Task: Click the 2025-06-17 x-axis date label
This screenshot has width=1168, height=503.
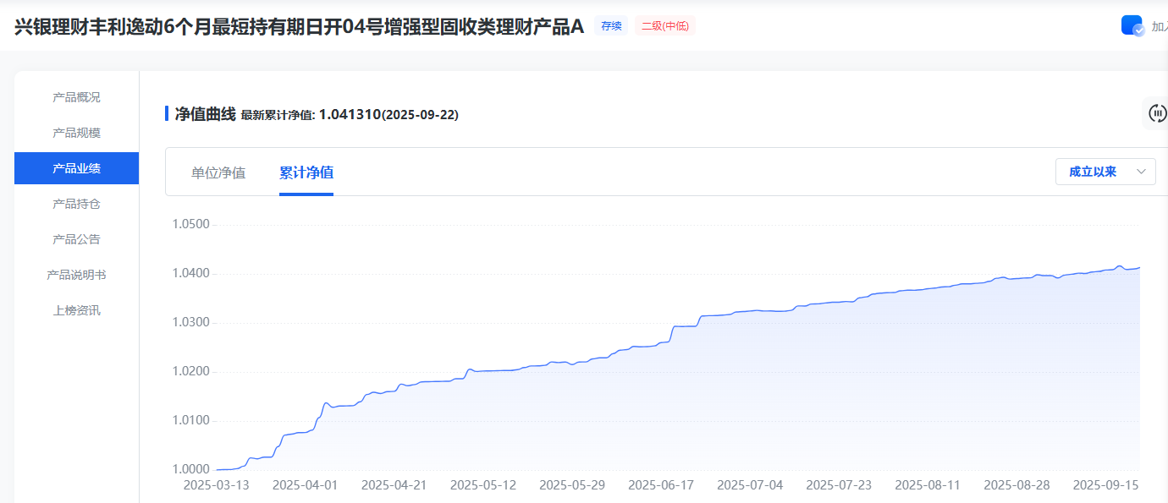Action: pos(663,485)
